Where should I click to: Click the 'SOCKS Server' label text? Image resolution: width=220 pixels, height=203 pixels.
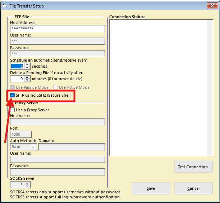pos(22,178)
